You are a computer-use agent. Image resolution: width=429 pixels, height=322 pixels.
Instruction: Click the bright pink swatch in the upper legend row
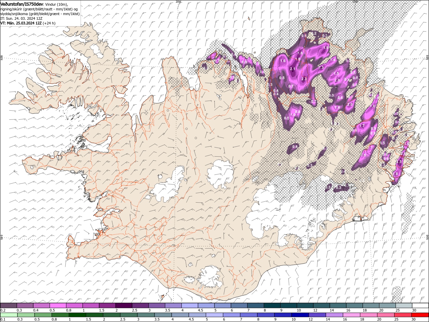58,306
